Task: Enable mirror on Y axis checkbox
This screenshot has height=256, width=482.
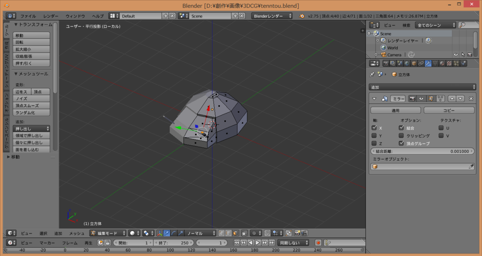Action: 374,135
